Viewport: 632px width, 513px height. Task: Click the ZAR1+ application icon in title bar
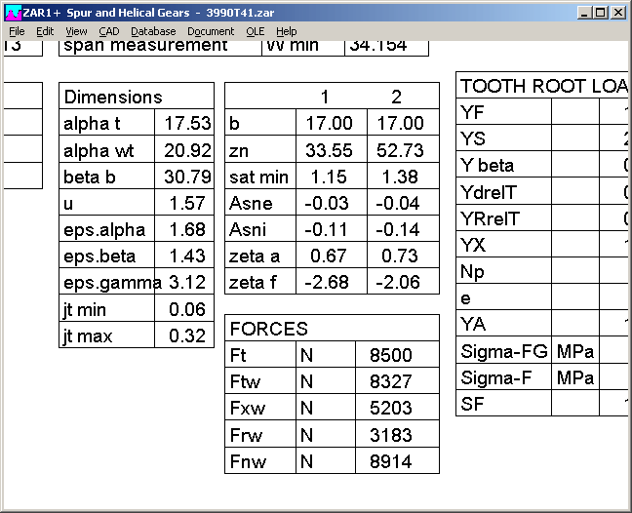coord(13,13)
